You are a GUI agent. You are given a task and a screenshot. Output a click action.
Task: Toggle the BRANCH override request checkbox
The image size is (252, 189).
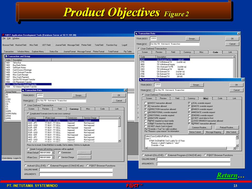tap(189, 109)
